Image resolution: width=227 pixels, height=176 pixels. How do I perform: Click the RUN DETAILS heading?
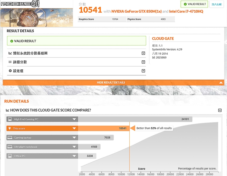tap(16, 101)
